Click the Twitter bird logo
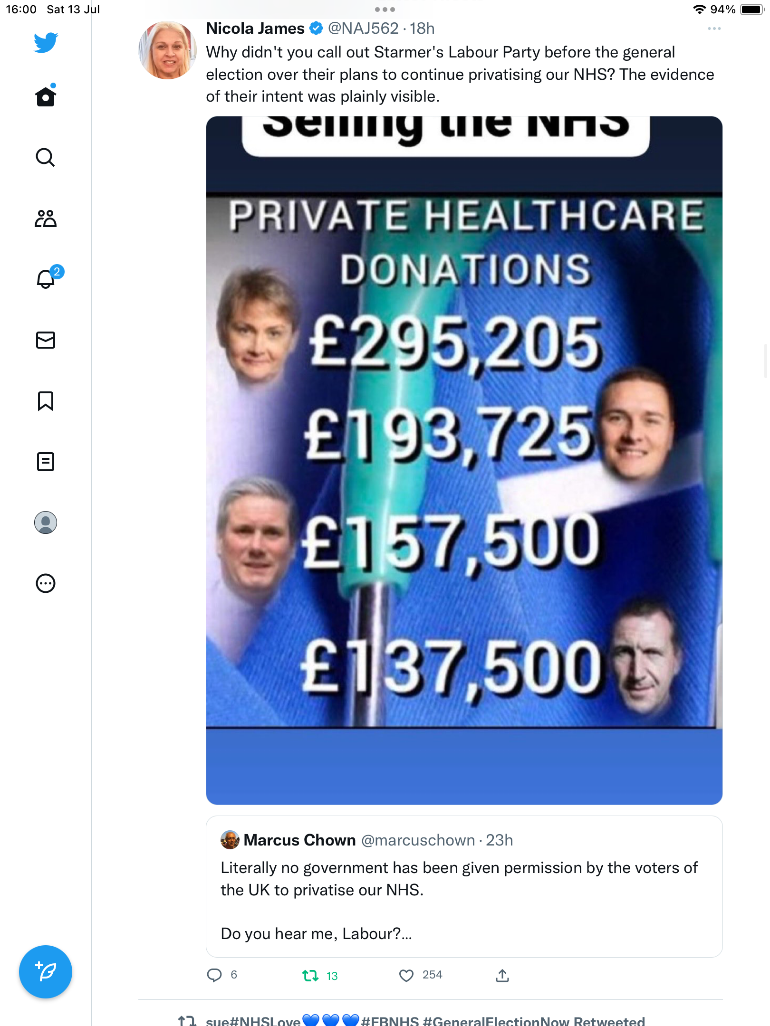The height and width of the screenshot is (1026, 770). pos(46,43)
